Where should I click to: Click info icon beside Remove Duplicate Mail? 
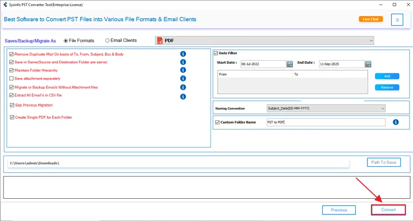pos(183,54)
